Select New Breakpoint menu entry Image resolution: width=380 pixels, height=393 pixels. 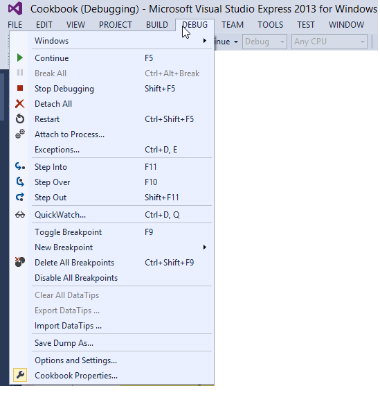coord(111,247)
